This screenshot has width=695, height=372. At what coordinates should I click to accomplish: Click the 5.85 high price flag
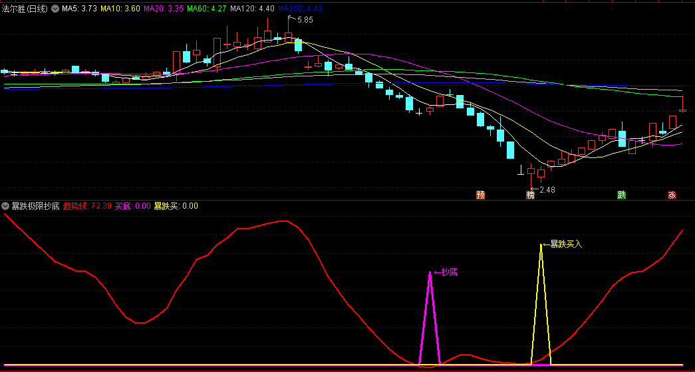coord(304,21)
